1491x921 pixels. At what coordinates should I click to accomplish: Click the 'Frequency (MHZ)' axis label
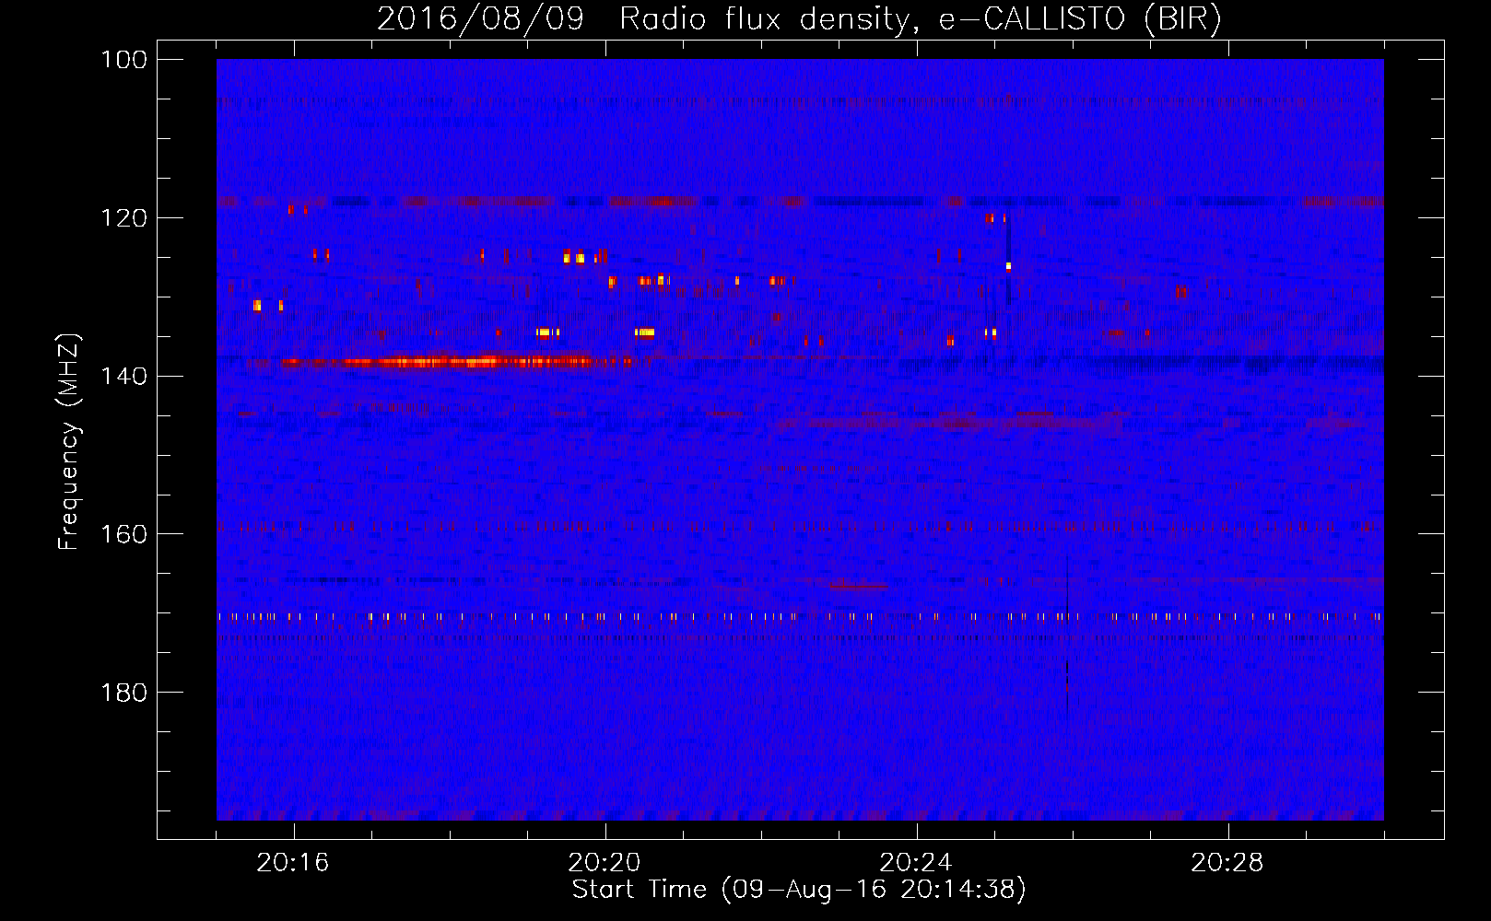click(x=69, y=442)
